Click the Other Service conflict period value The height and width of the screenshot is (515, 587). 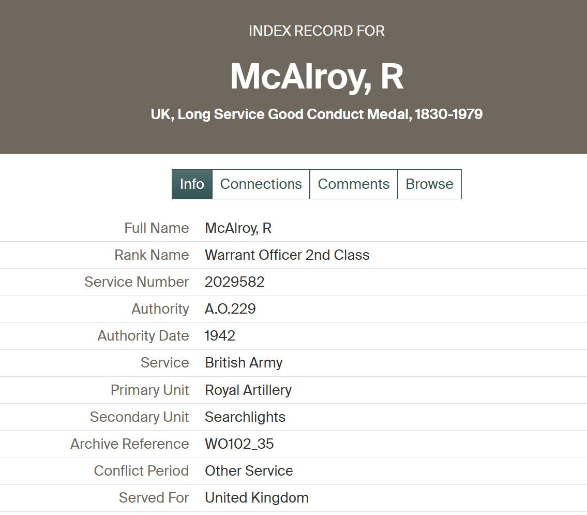point(249,471)
